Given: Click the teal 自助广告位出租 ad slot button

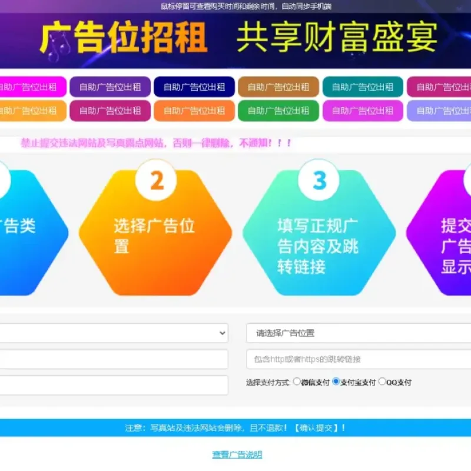Looking at the screenshot, I should click(363, 87).
